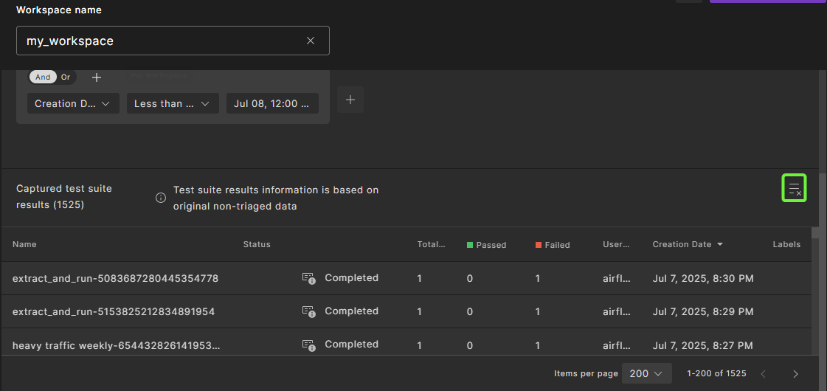
Task: Sort by Creation Date column header
Action: pyautogui.click(x=682, y=244)
